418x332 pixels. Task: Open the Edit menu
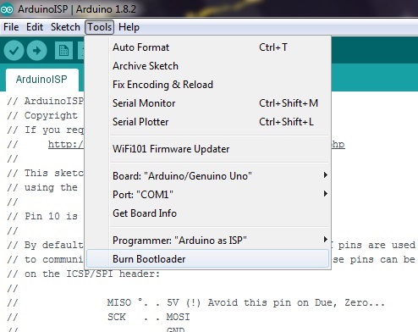pos(35,27)
